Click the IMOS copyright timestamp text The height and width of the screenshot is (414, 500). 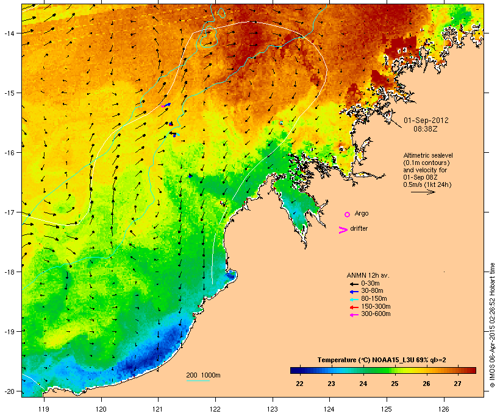pyautogui.click(x=492, y=325)
